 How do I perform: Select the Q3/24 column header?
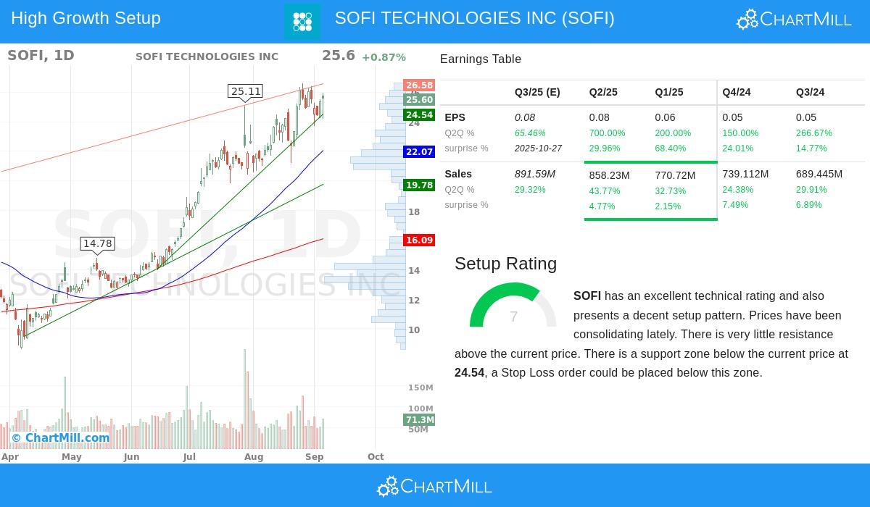pos(810,92)
